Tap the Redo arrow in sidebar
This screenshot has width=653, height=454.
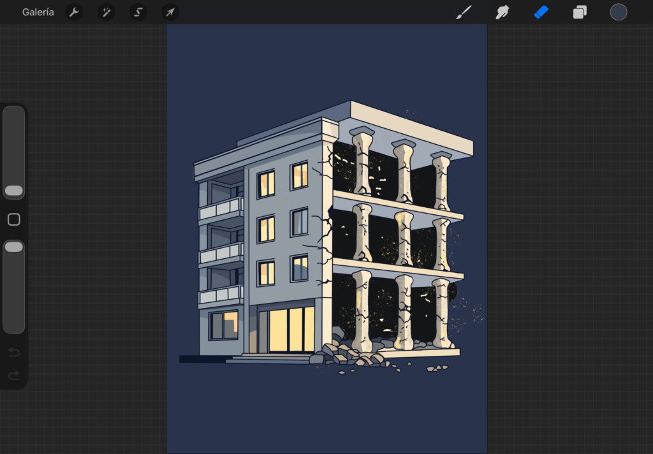[x=14, y=376]
